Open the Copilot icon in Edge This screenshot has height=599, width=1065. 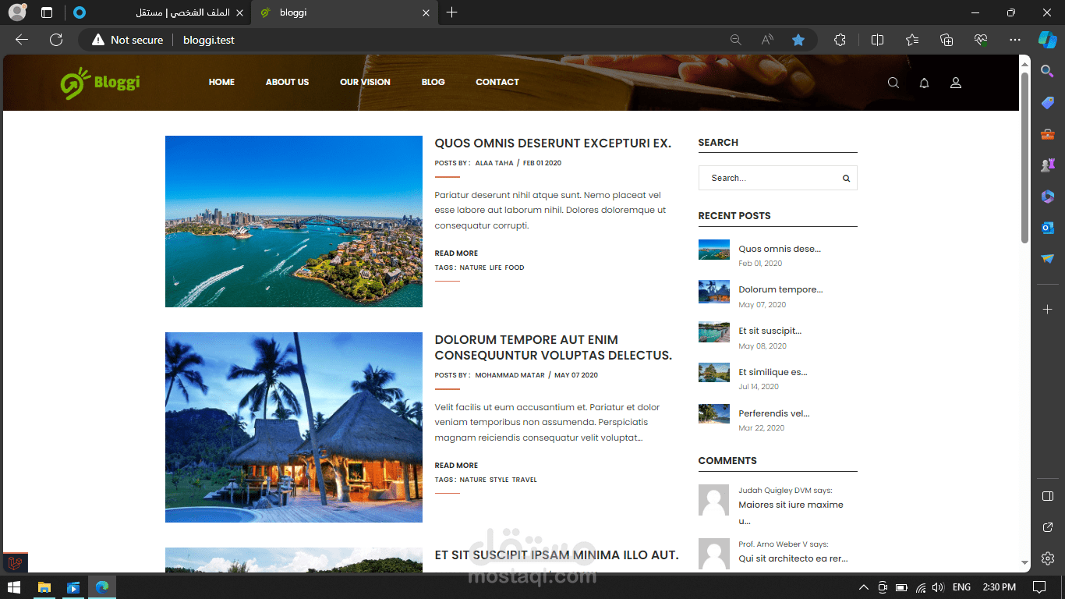pos(1047,40)
